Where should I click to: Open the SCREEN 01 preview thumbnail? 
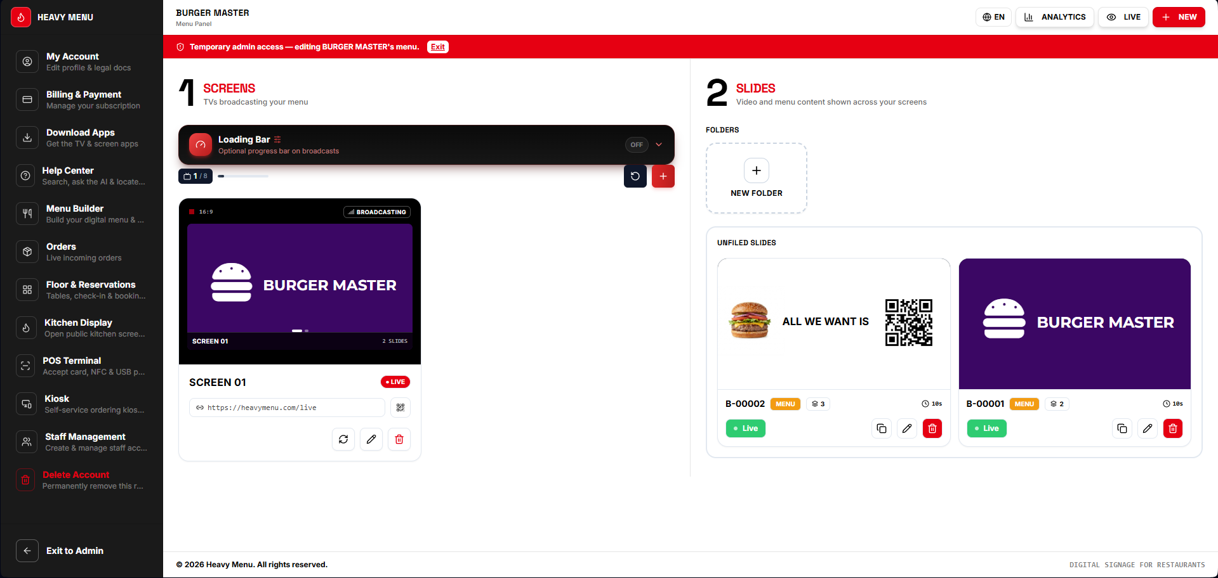pyautogui.click(x=300, y=286)
